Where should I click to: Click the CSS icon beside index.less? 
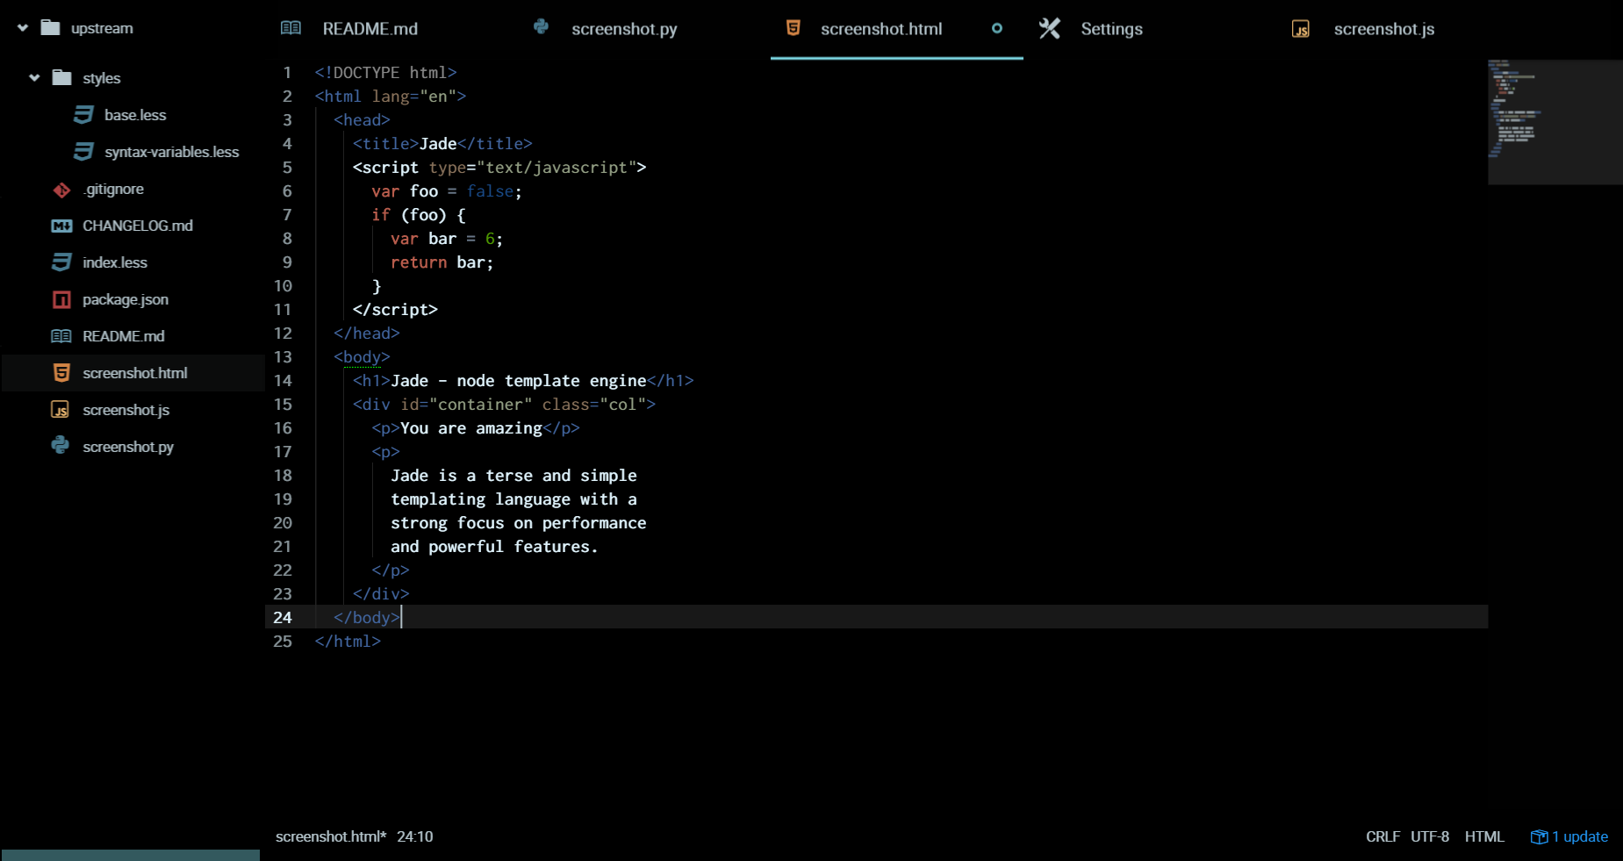coord(61,262)
